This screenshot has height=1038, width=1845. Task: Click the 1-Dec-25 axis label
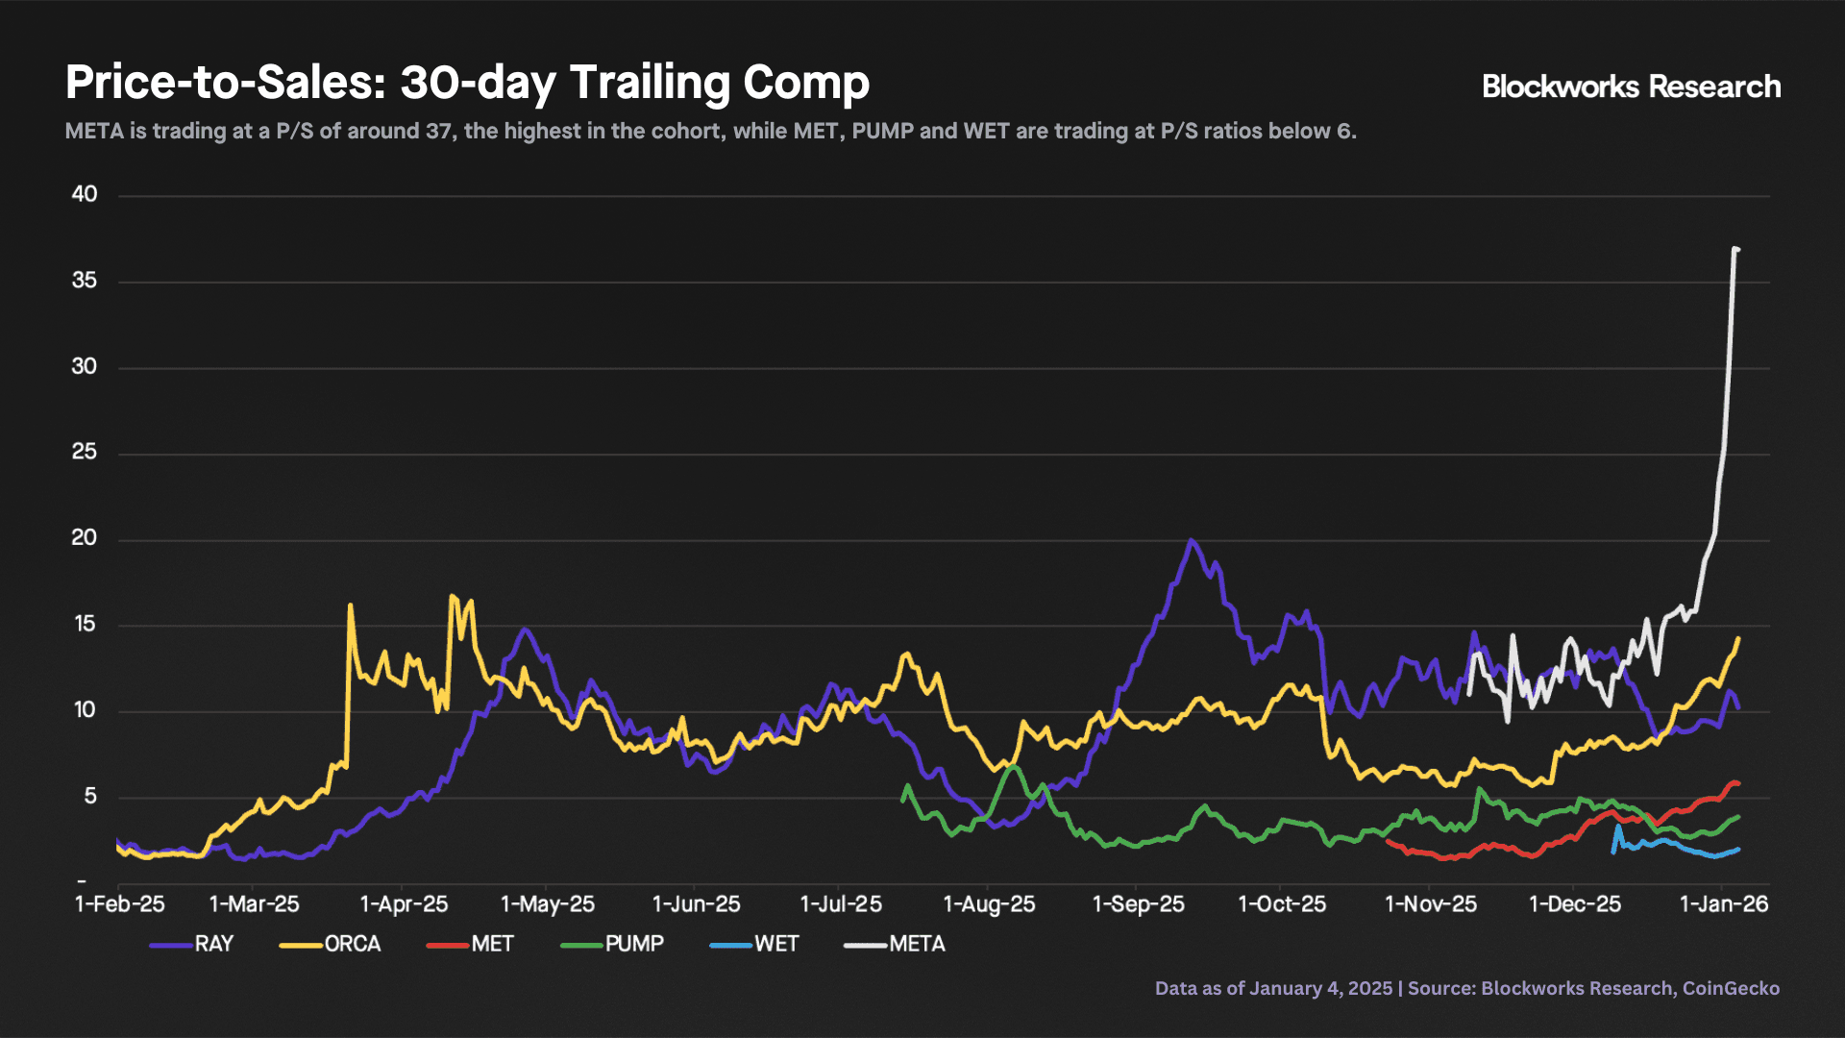click(1575, 904)
